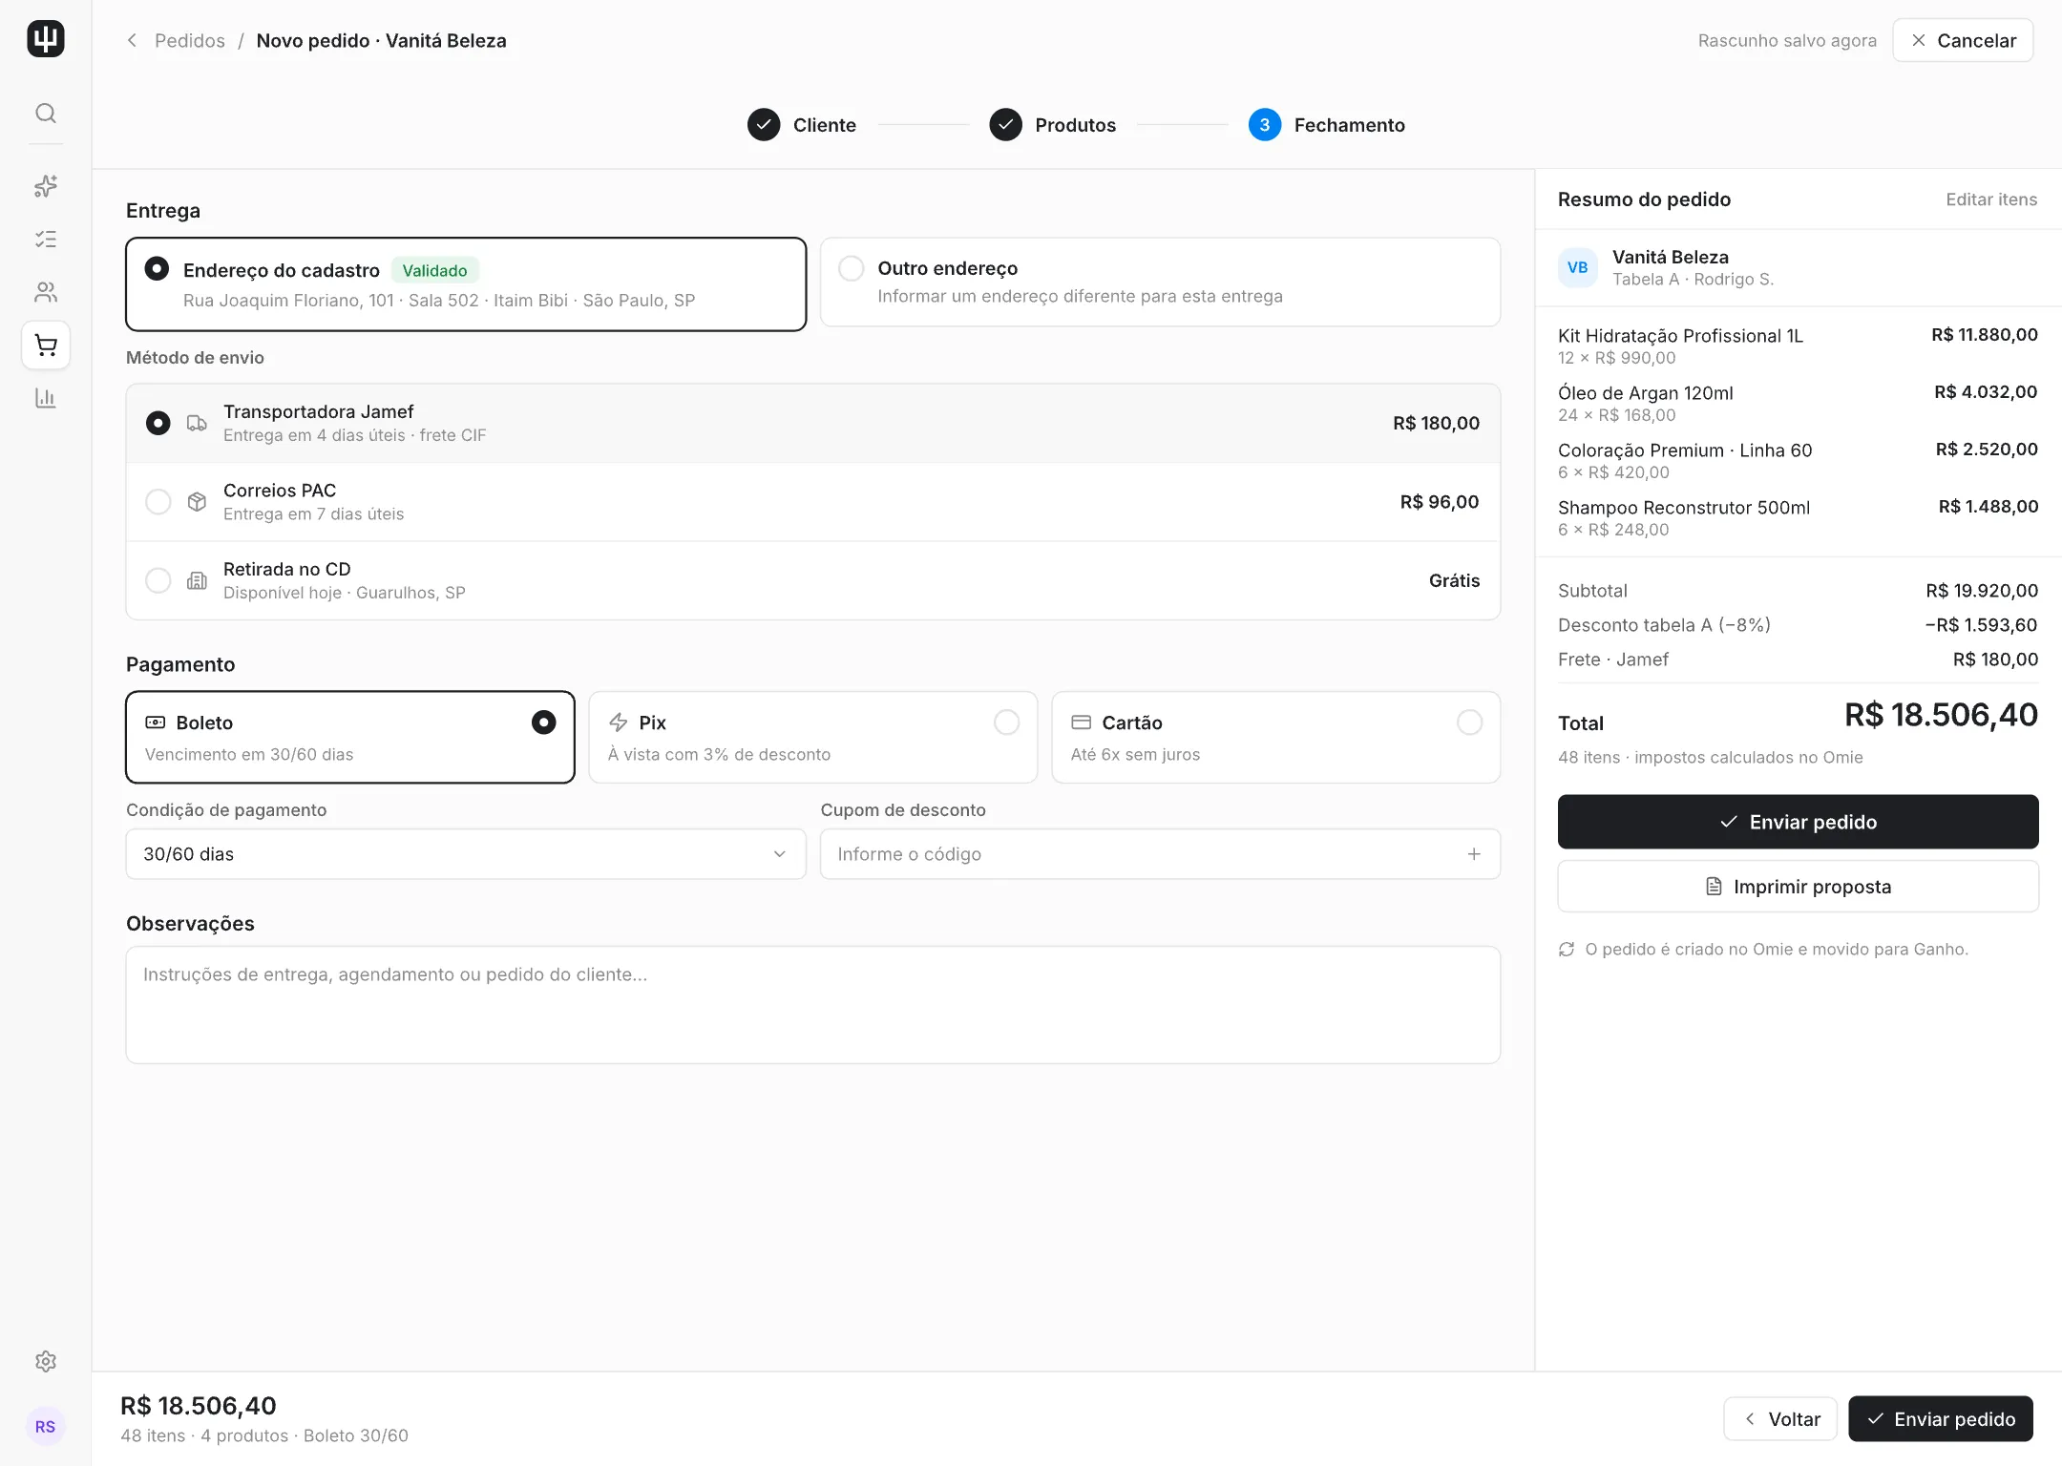Click Editar itens in order summary
The image size is (2062, 1466).
coord(1991,199)
